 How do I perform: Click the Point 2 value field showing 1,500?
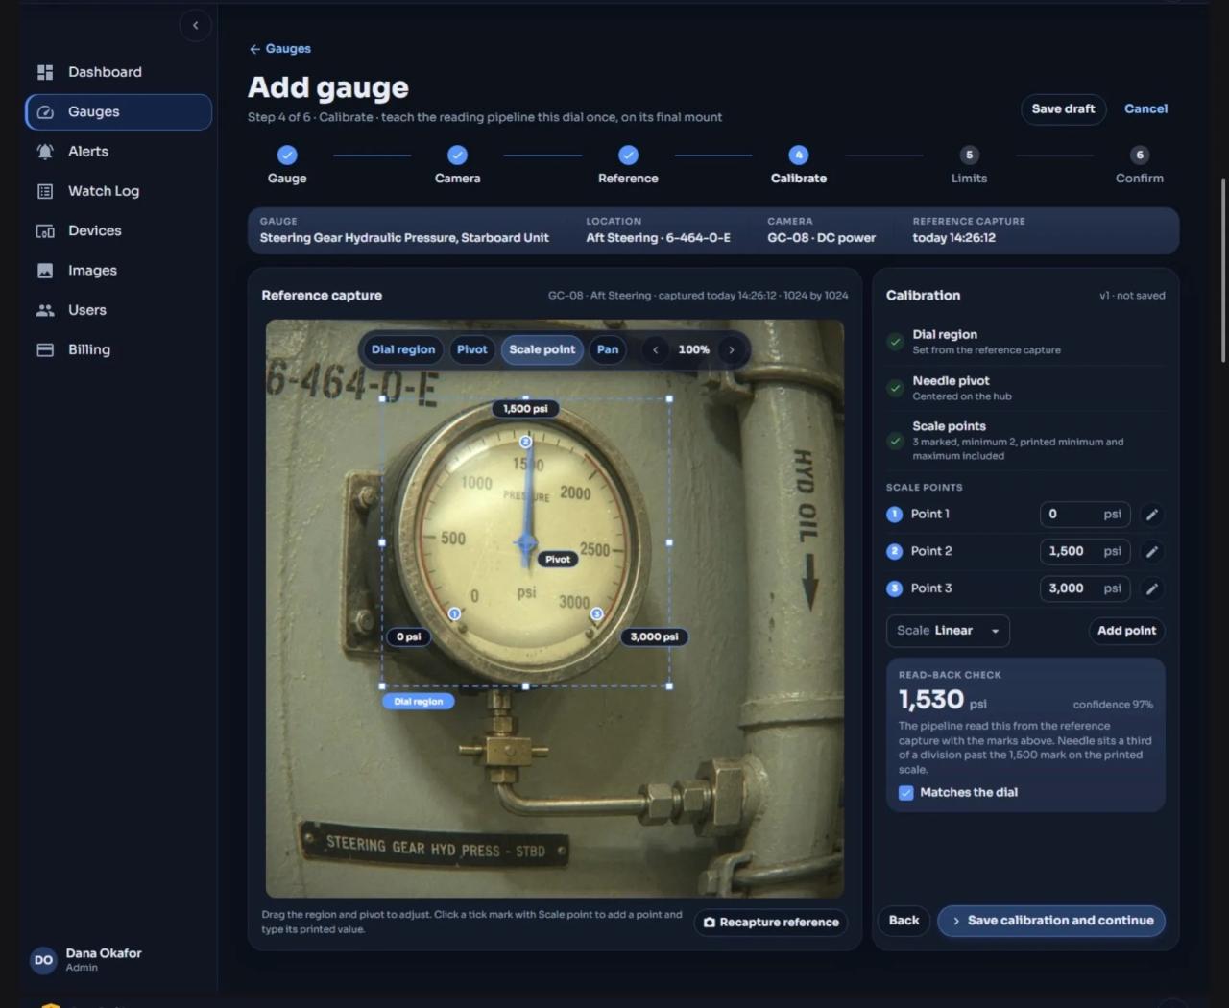point(1085,552)
